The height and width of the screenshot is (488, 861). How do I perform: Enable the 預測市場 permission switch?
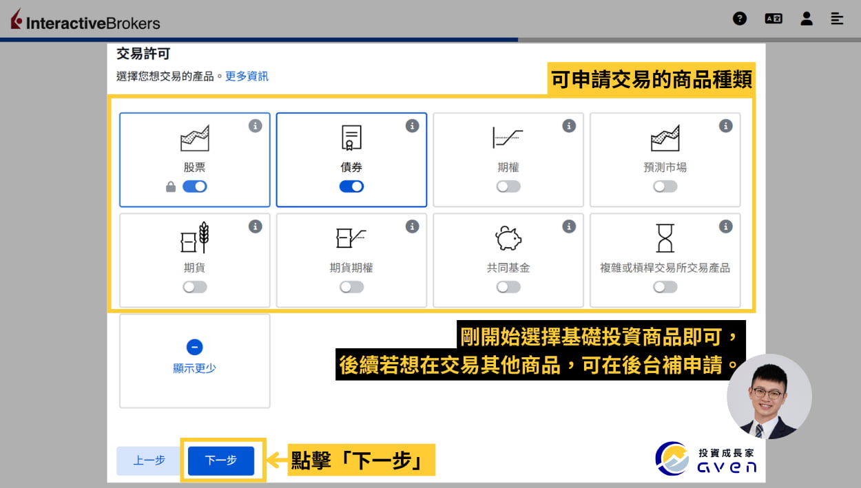pos(665,187)
